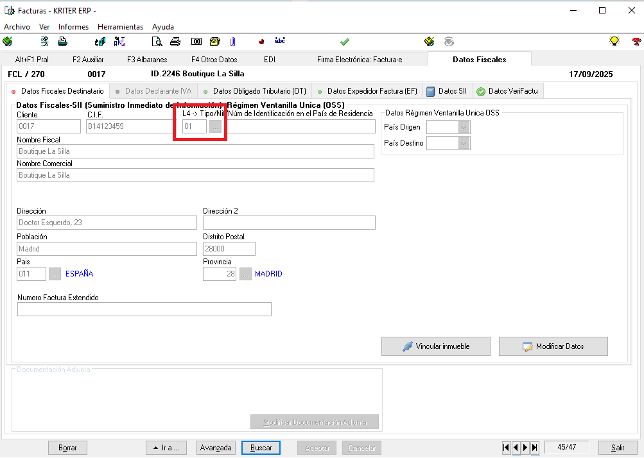The image size is (644, 458).
Task: Open the Informes menu
Action: pyautogui.click(x=73, y=27)
